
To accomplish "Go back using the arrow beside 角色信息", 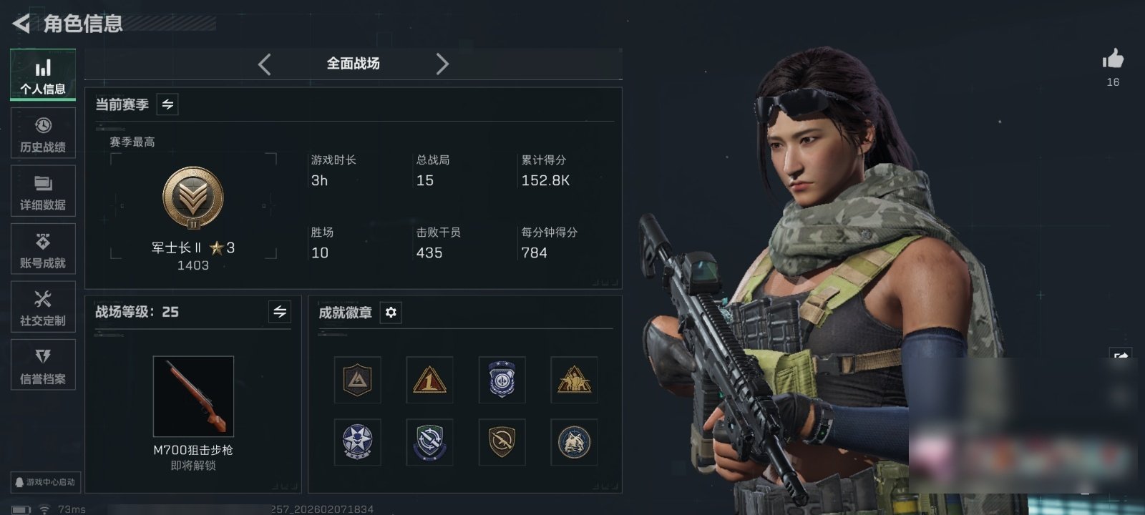I will click(x=21, y=24).
